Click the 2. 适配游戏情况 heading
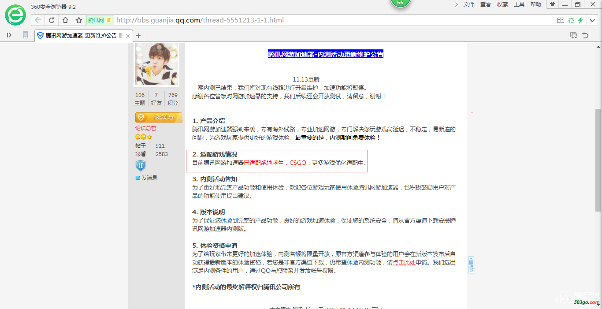Viewport: 602px width, 309px height. tap(215, 154)
